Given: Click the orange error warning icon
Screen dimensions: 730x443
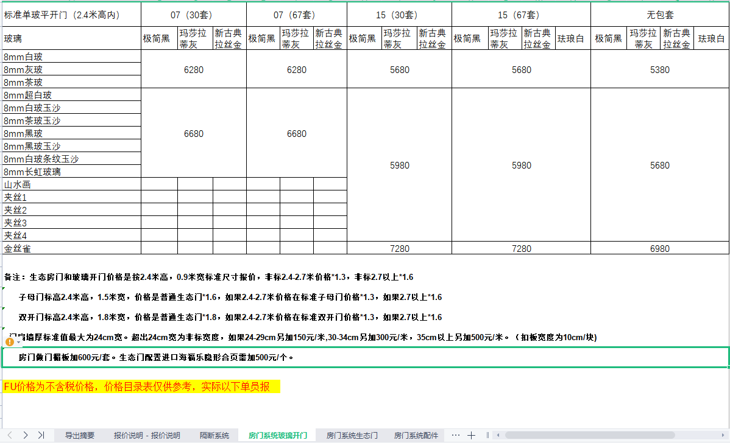Looking at the screenshot, I should [9, 342].
